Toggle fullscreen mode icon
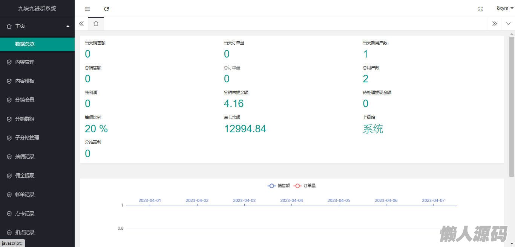The width and height of the screenshot is (515, 247). click(480, 9)
